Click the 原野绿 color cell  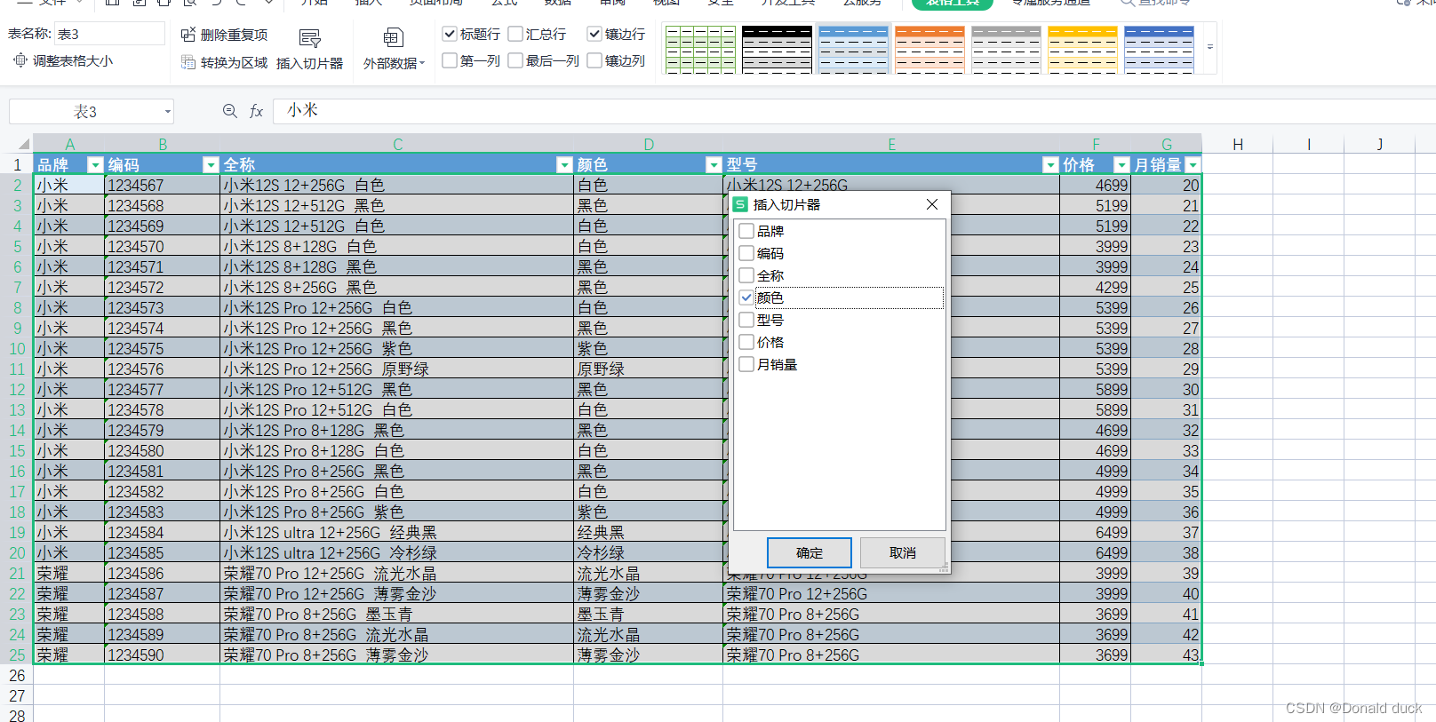click(x=648, y=369)
